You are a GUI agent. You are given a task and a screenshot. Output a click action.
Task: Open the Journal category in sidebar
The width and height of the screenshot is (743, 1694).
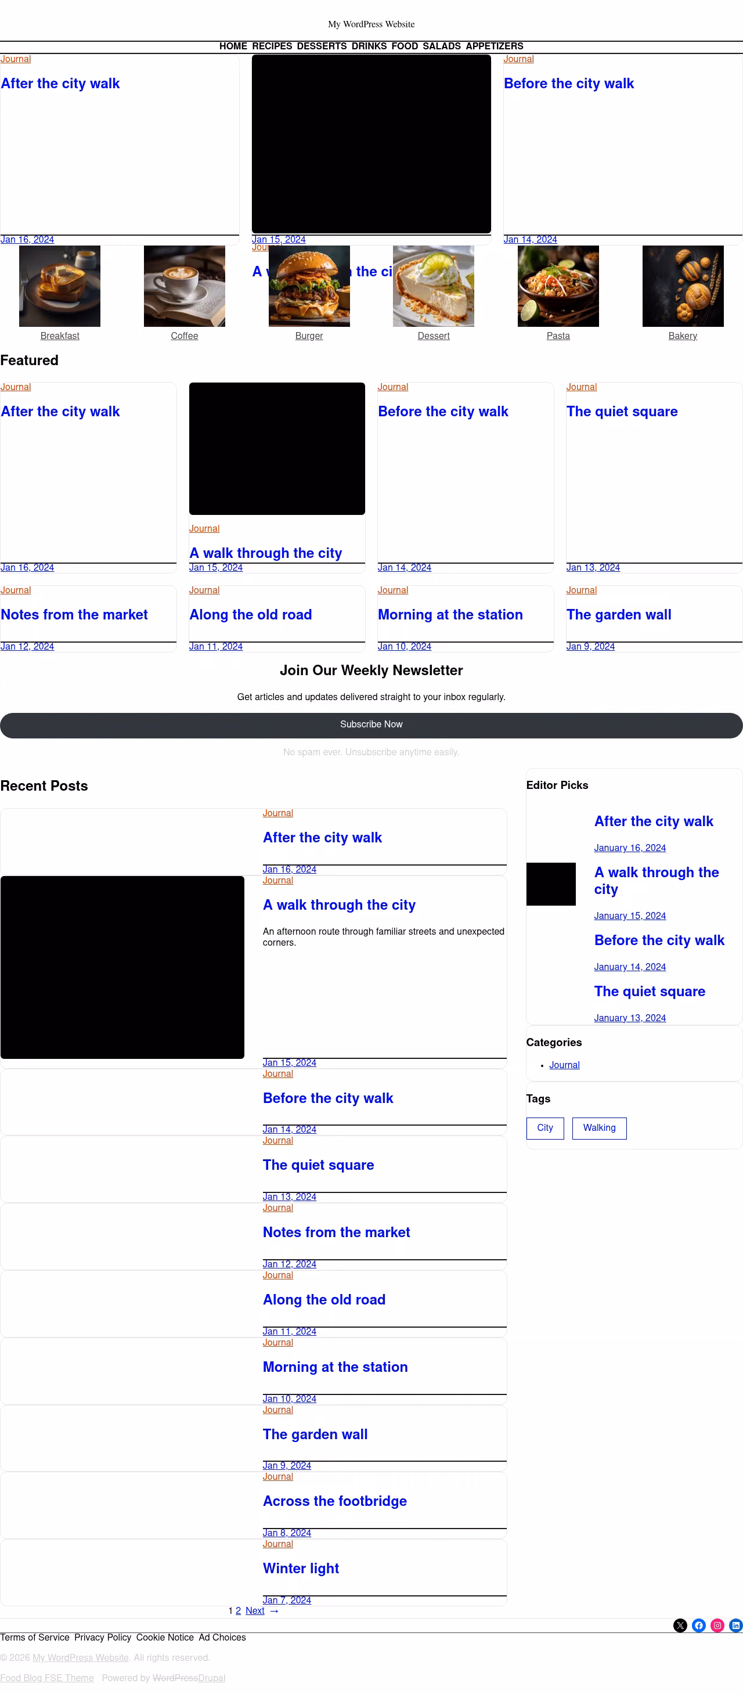[x=564, y=1065]
